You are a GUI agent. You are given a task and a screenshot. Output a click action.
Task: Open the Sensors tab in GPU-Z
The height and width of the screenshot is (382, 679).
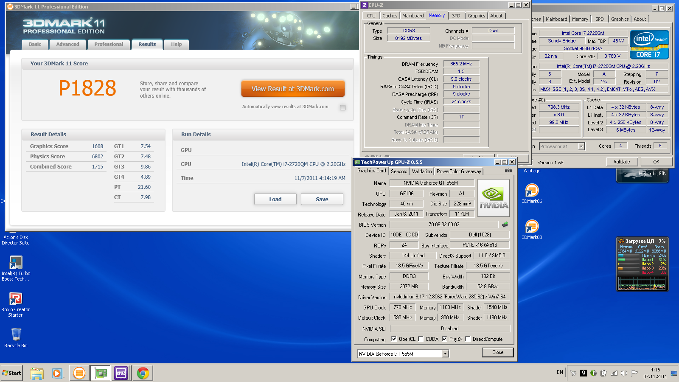click(x=399, y=171)
